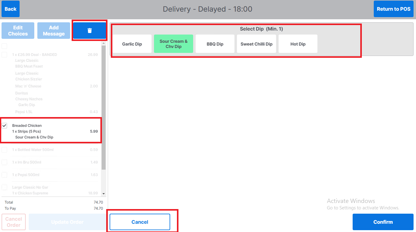Screen dimensions: 416x232
Task: Tick the Irn Bru 500ml checkbox
Action: (x=5, y=162)
